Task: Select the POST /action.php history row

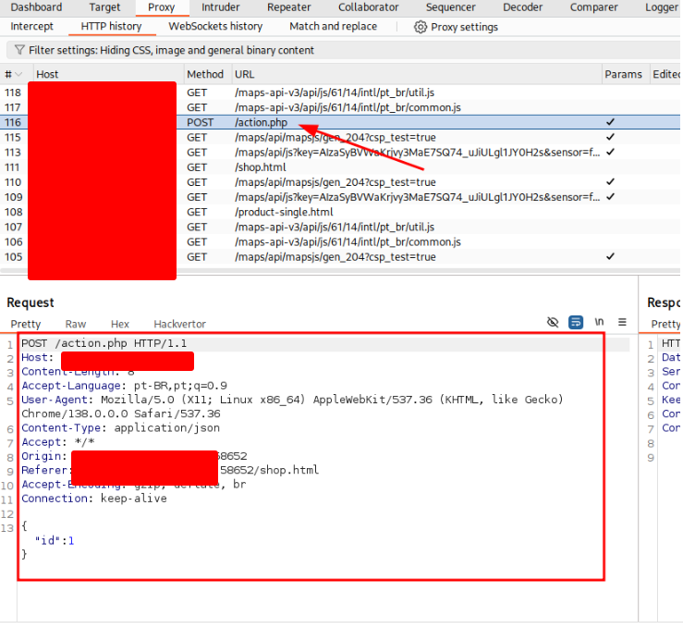Action: click(261, 122)
